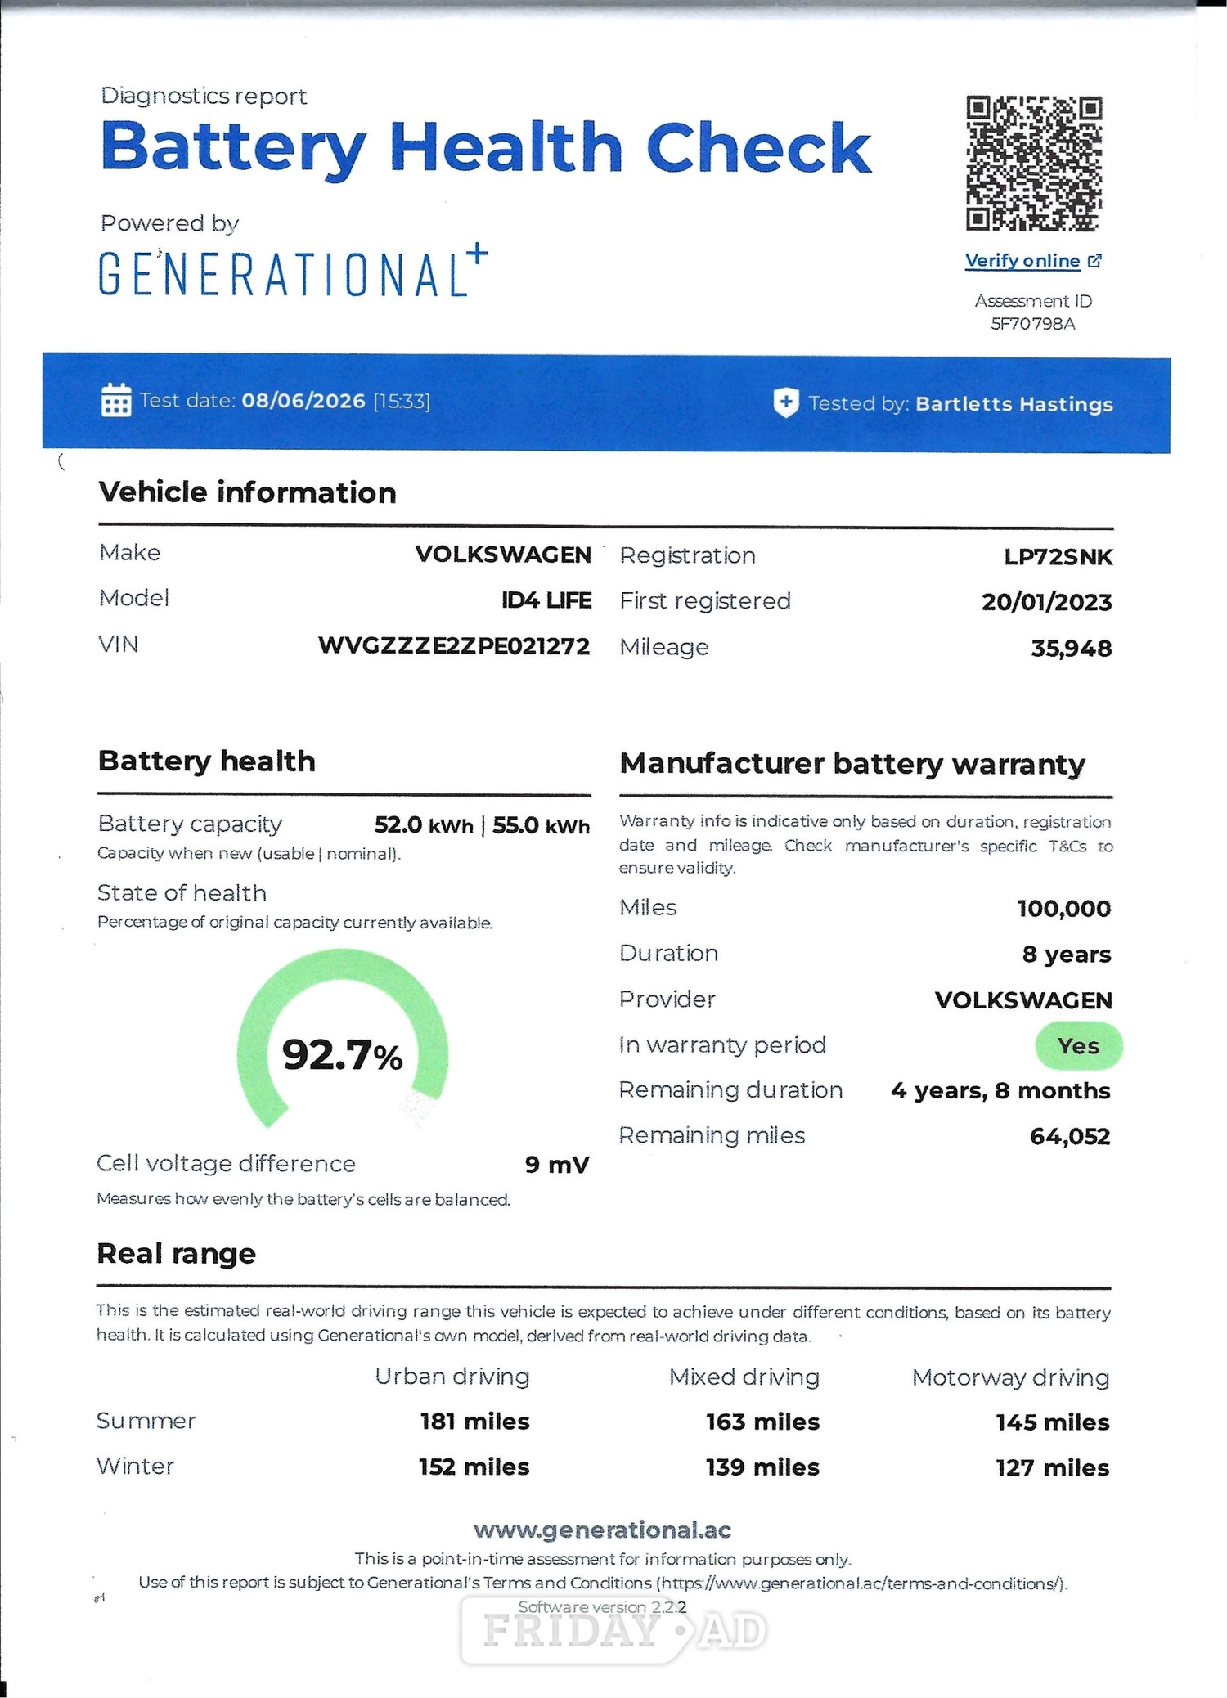
Task: Open the www.generational.ac link
Action: point(602,1530)
